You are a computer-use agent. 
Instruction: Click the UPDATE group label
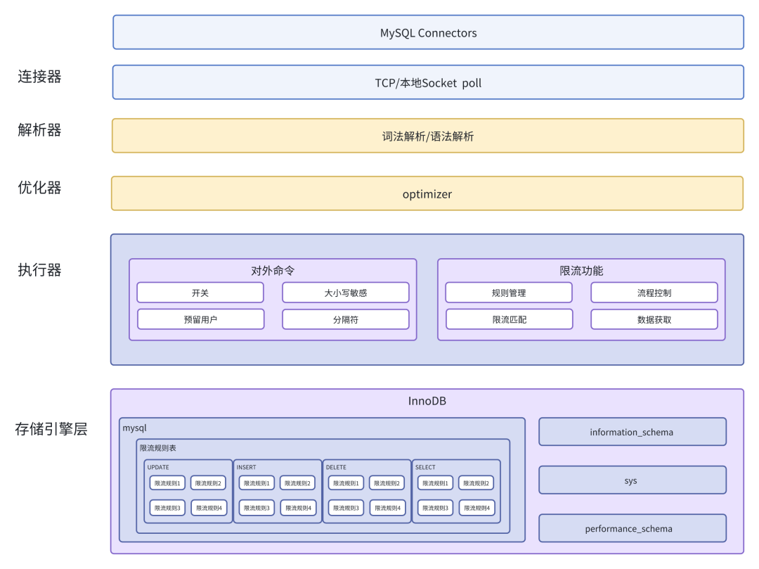158,467
